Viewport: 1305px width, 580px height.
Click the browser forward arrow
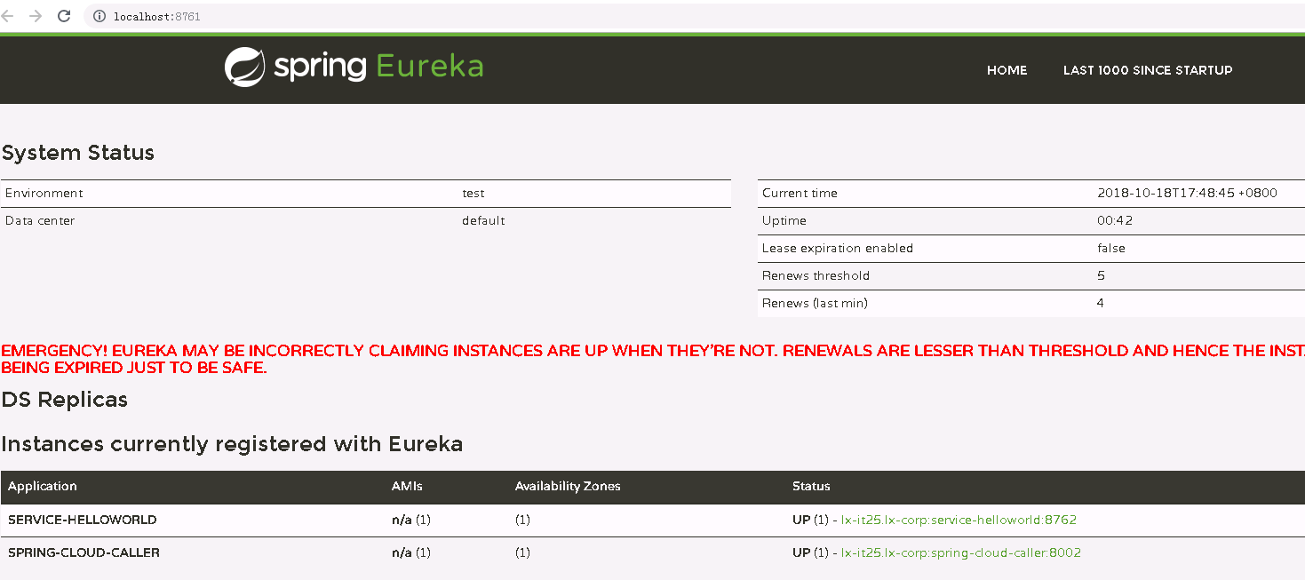36,16
